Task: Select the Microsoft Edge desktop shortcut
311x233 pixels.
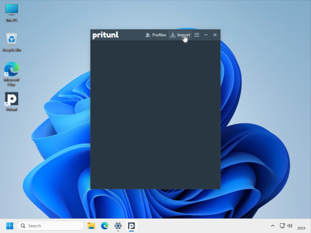Action: coord(12,74)
